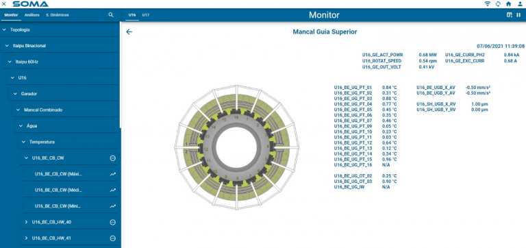The image size is (526, 248).
Task: Click the sync refresh icon
Action: point(498,3)
